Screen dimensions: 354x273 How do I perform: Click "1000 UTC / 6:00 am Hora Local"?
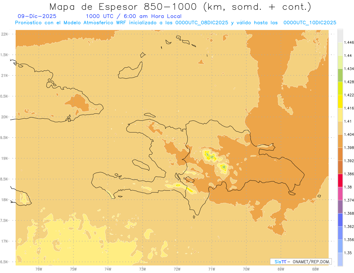tap(134, 16)
